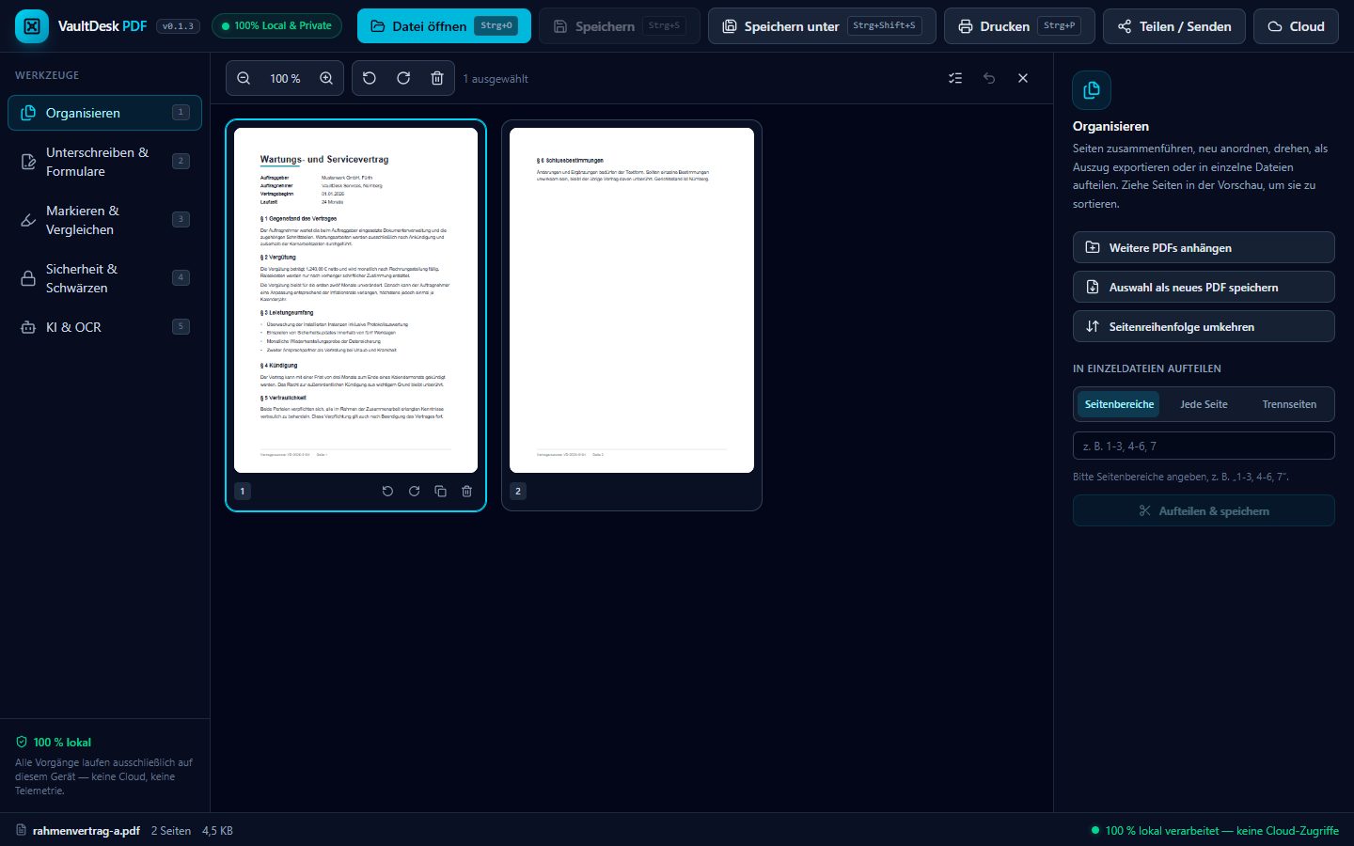Click the page number 1 badge

243,491
